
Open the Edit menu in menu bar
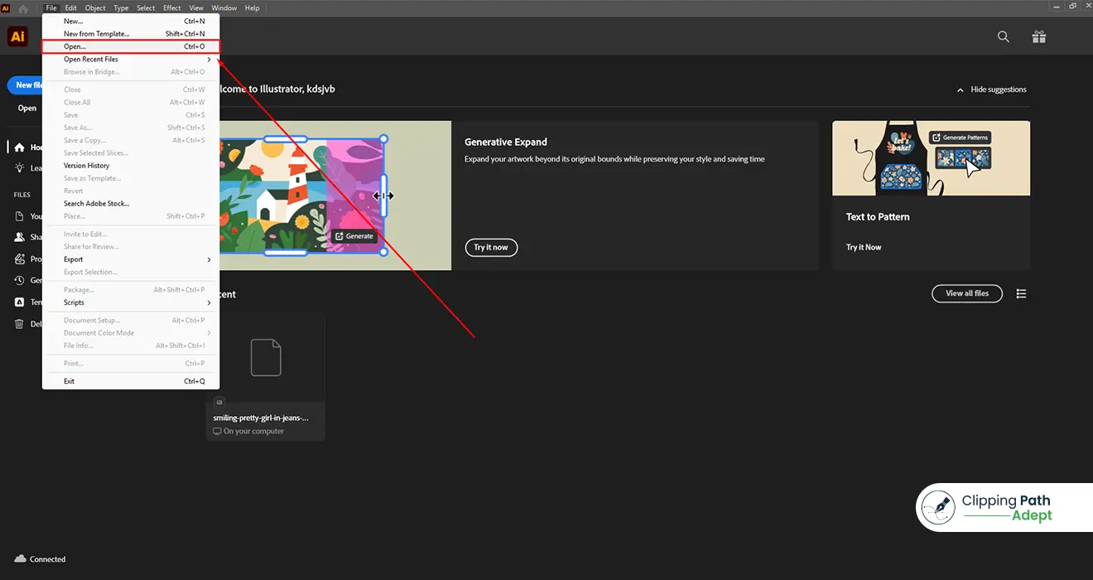71,8
